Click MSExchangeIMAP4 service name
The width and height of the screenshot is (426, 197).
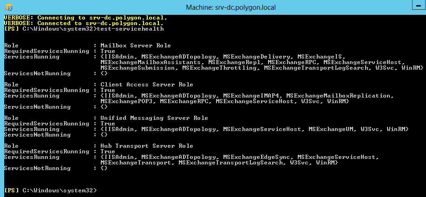[251, 96]
